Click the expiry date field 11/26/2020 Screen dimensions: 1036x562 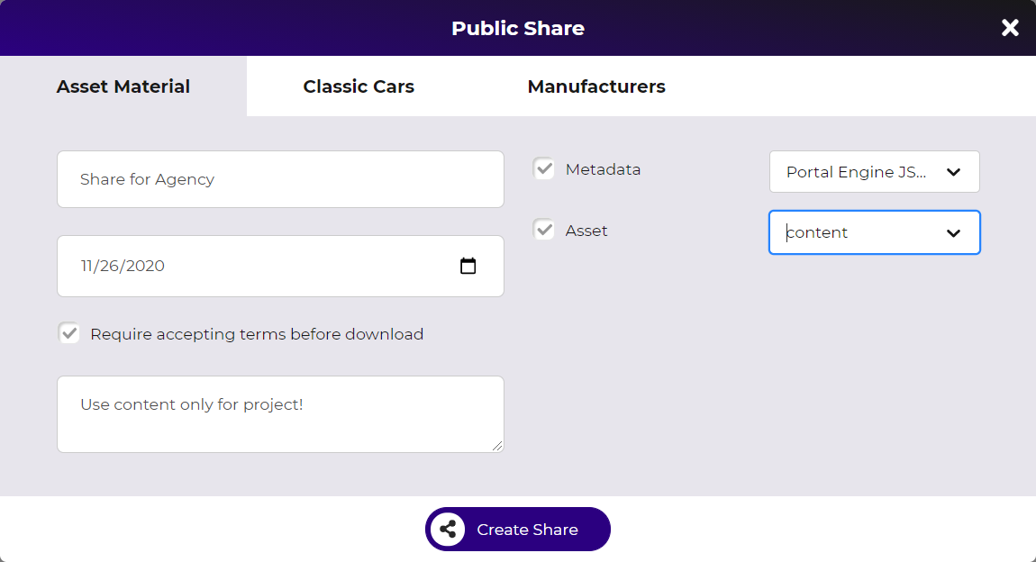tap(280, 267)
